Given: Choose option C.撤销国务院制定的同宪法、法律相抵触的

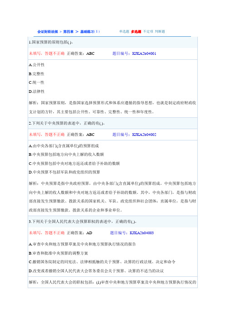Looking at the screenshot, I should [102, 262].
